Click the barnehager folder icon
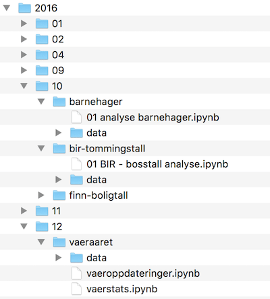The width and height of the screenshot is (270, 299). pos(59,102)
